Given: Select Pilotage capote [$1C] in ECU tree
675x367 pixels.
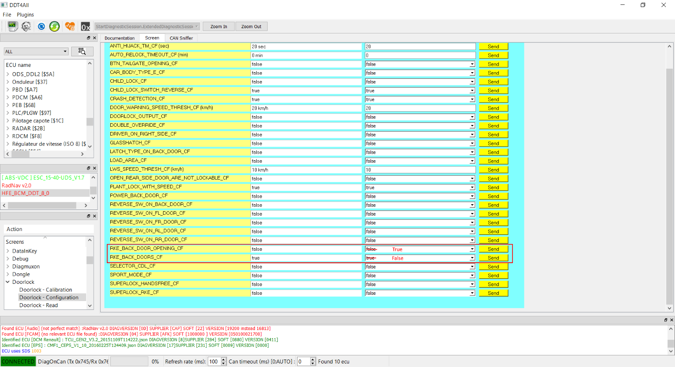Looking at the screenshot, I should coord(38,121).
